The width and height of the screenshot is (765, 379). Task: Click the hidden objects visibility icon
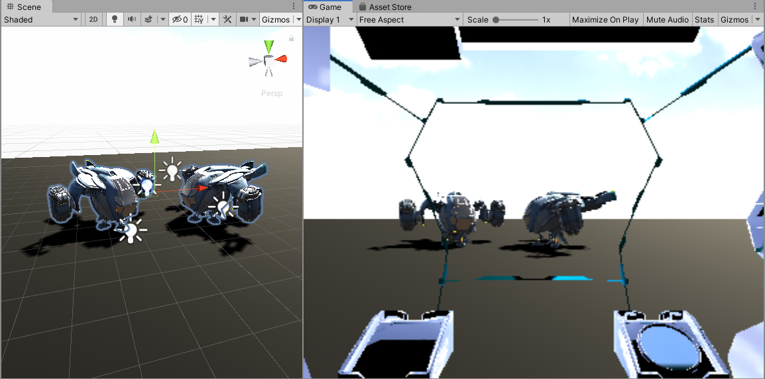pos(179,19)
